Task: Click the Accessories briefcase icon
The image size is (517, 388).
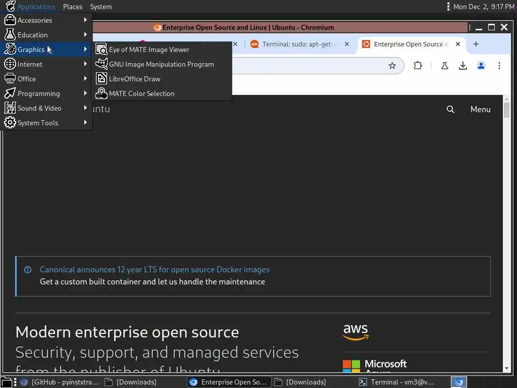Action: [10, 20]
